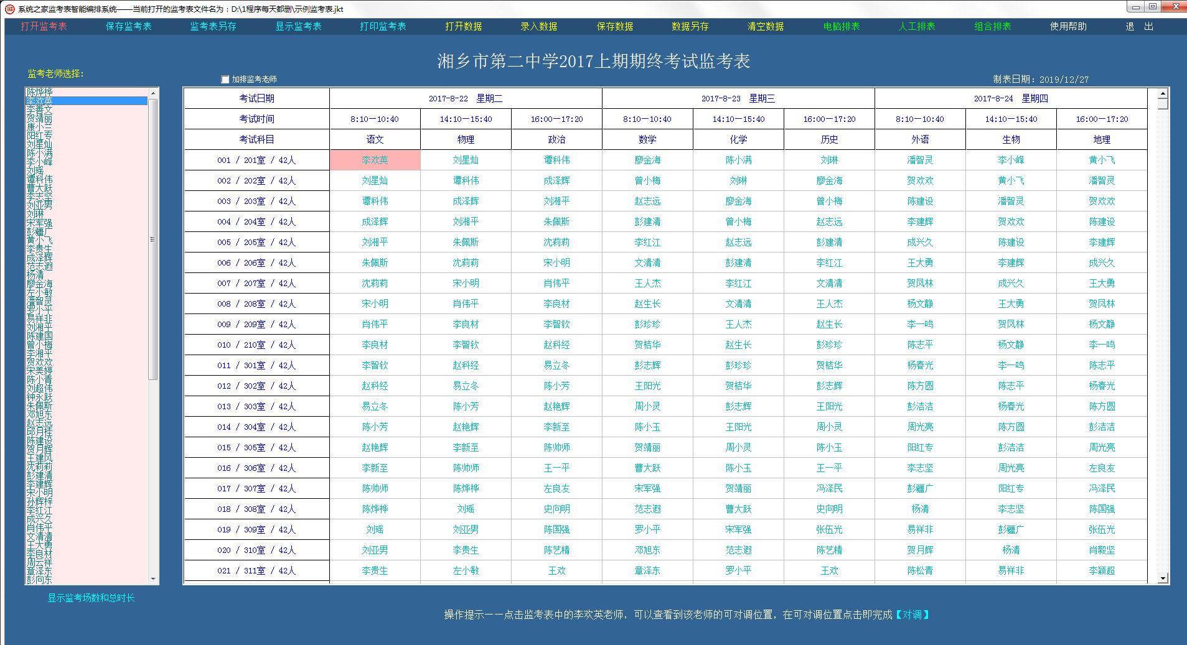Click 历史 subject header cell
This screenshot has width=1187, height=645.
coord(829,139)
